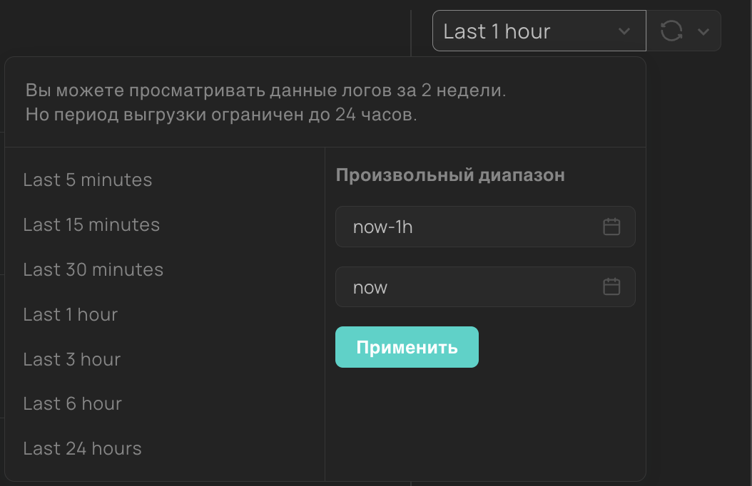The width and height of the screenshot is (752, 486).
Task: Select Last 3 hour preset
Action: point(71,359)
